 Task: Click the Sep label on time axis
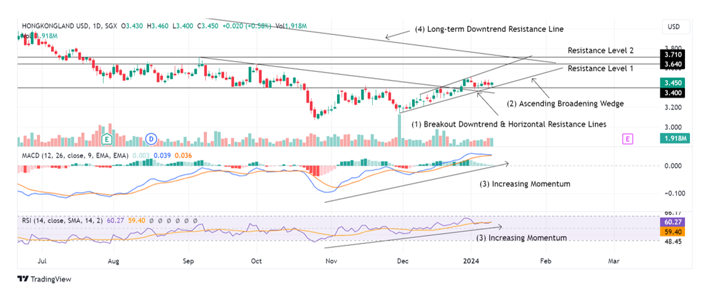click(189, 260)
